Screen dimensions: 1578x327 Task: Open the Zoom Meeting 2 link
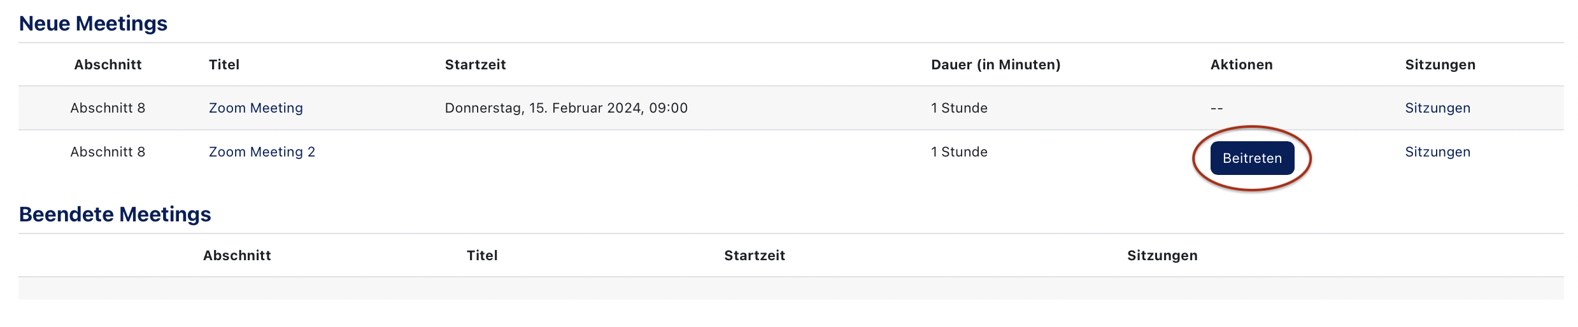(262, 152)
